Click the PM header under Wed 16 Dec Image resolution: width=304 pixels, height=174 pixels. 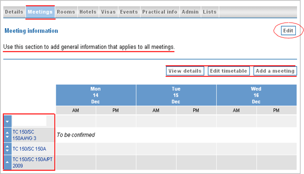276,110
